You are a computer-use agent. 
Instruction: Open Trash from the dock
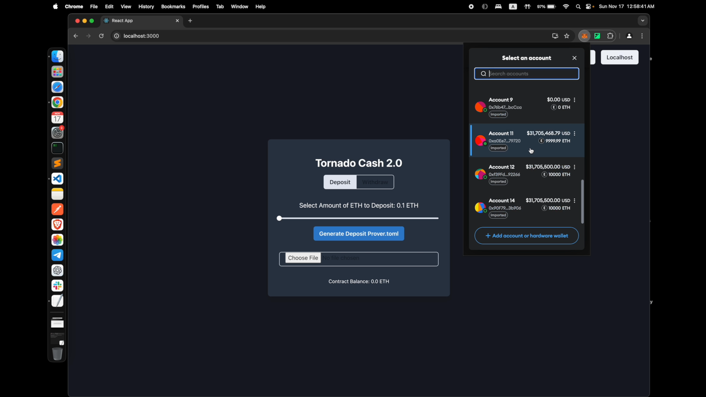tap(57, 354)
